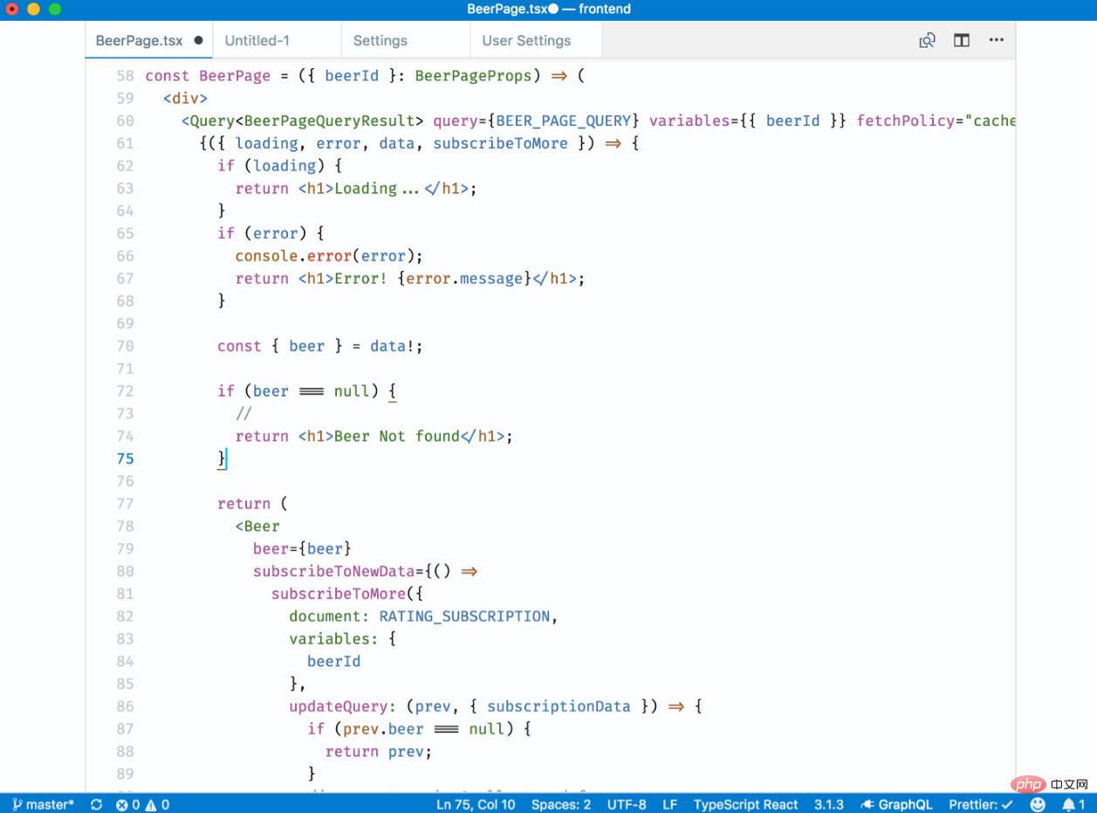Open the User Settings tab
Screen dimensions: 1097x813
click(x=525, y=40)
